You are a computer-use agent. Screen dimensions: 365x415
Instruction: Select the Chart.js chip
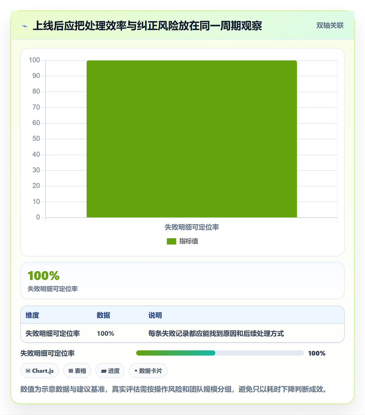pos(40,371)
